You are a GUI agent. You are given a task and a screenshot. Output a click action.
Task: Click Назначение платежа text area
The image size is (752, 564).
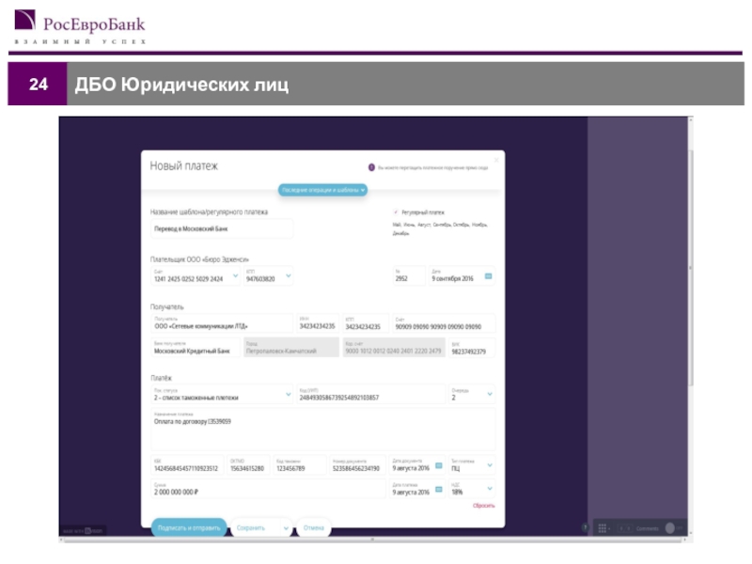pos(322,430)
